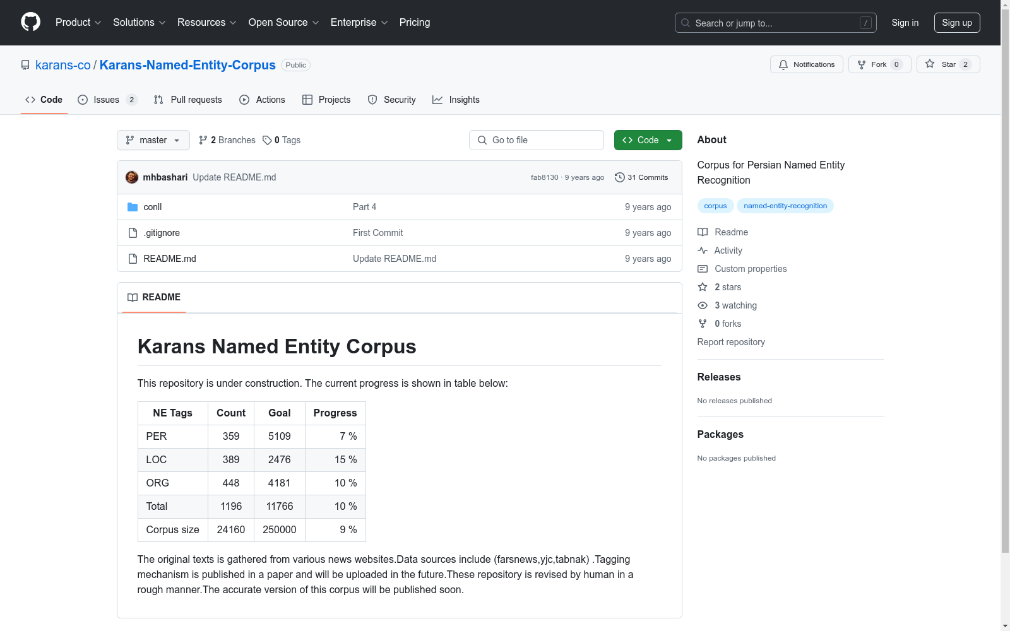Click the Releases heading link
Screen dimensions: 1010x631
(x=719, y=377)
